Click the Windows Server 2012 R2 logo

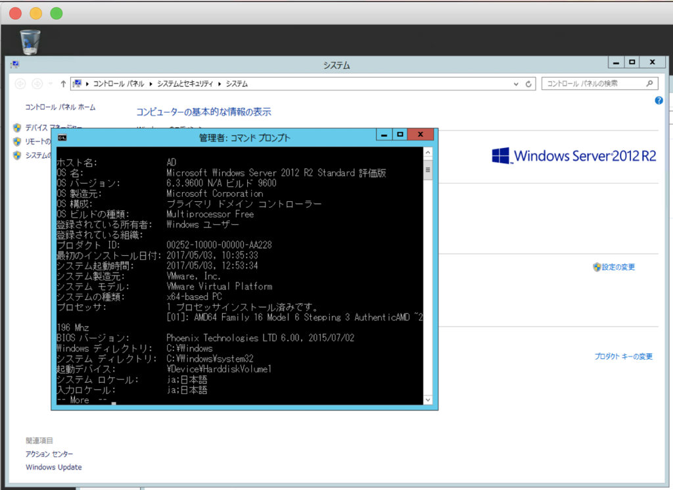click(574, 156)
